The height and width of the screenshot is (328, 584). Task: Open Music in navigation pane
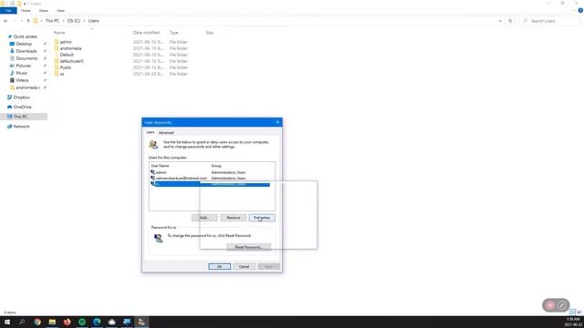point(21,73)
